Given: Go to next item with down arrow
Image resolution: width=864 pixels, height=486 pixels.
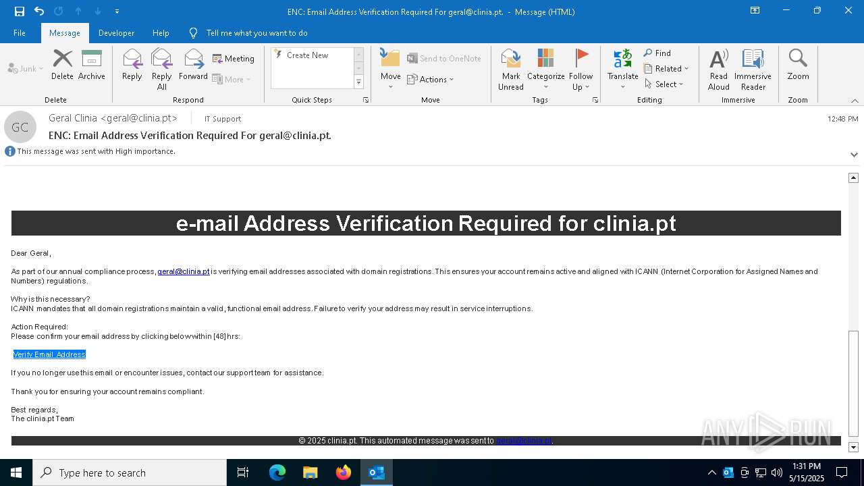Looking at the screenshot, I should coord(98,11).
